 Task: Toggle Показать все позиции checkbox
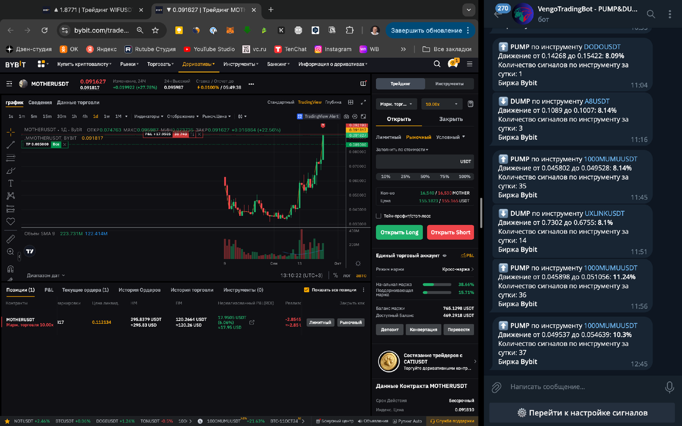[x=307, y=290]
